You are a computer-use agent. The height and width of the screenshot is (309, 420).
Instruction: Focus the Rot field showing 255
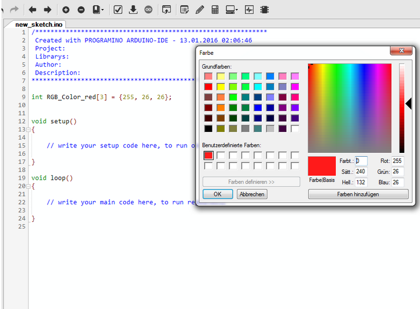[398, 161]
